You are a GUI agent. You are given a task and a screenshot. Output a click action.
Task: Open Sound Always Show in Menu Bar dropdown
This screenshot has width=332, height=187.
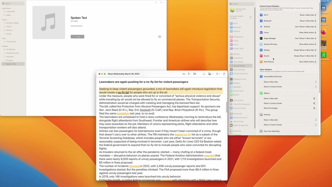tap(305, 56)
